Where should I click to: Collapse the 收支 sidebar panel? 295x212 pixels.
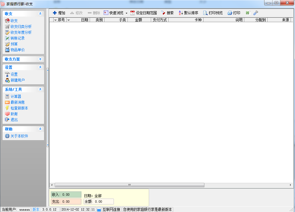40,14
